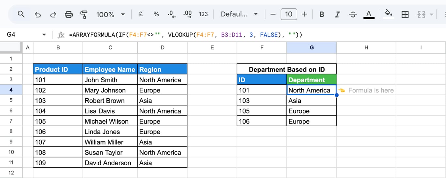
Task: Click the print icon
Action: [x=69, y=14]
